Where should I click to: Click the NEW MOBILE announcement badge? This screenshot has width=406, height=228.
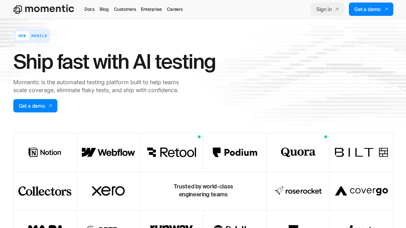tap(32, 36)
